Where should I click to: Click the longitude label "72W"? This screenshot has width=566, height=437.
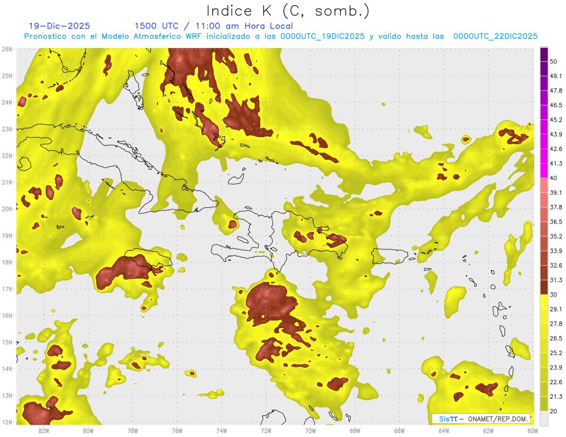[x=266, y=430]
